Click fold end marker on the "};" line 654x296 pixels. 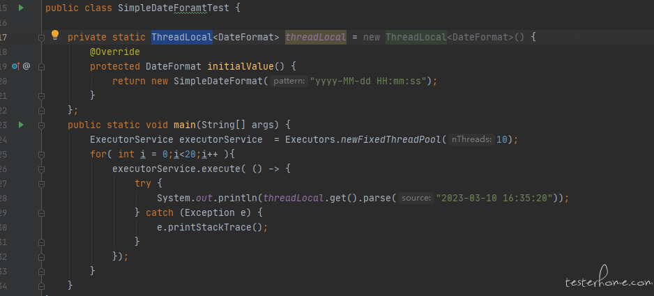pos(41,111)
